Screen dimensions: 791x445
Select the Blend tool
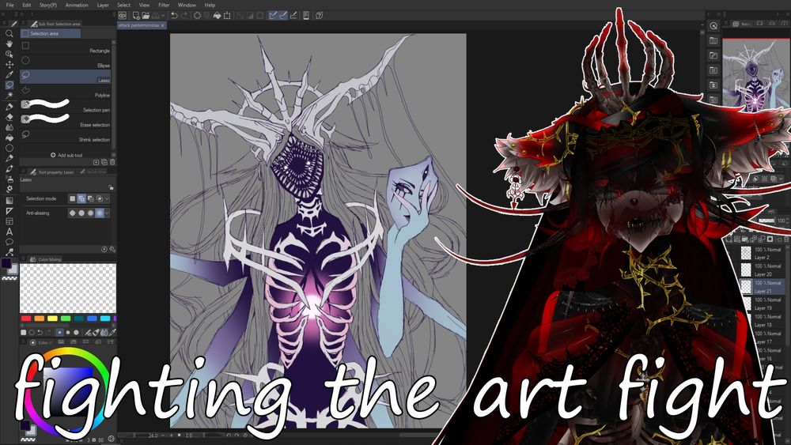point(9,127)
